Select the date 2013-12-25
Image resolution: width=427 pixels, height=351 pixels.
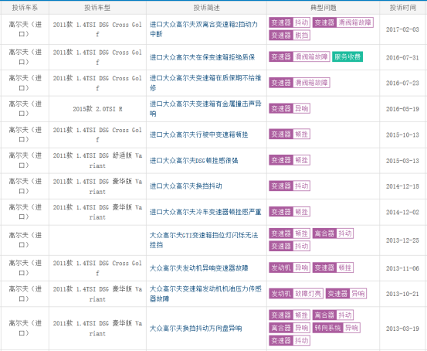pos(402,240)
